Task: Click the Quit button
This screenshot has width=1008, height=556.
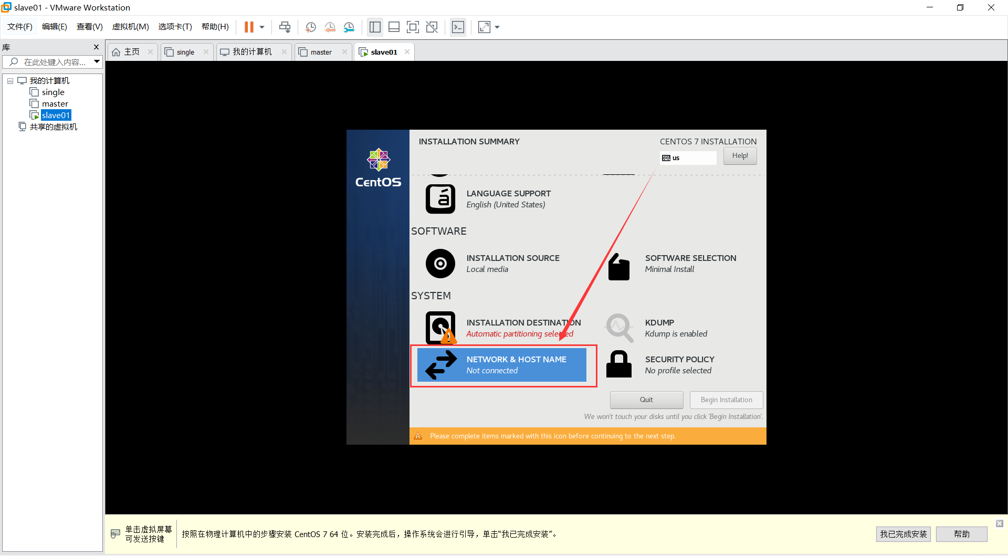Action: click(646, 400)
